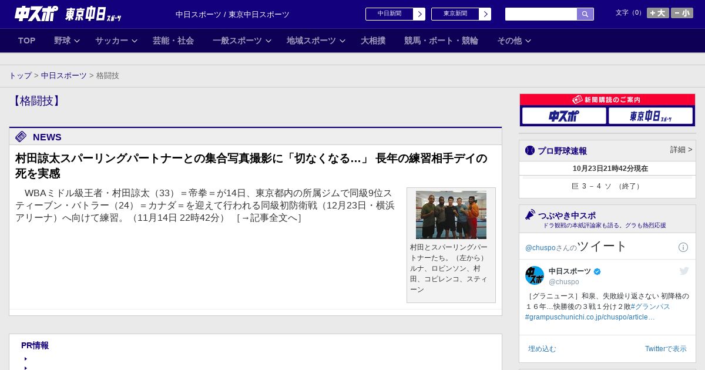Click the baseball icon by プロ野球速報

pos(530,150)
